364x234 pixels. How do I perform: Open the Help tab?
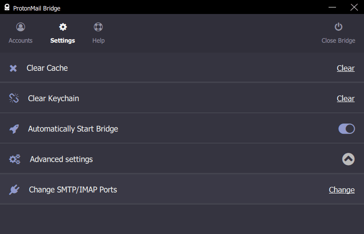98,33
